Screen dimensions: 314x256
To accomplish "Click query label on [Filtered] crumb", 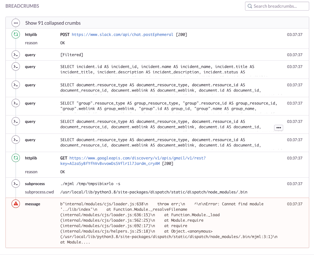I will [x=30, y=55].
